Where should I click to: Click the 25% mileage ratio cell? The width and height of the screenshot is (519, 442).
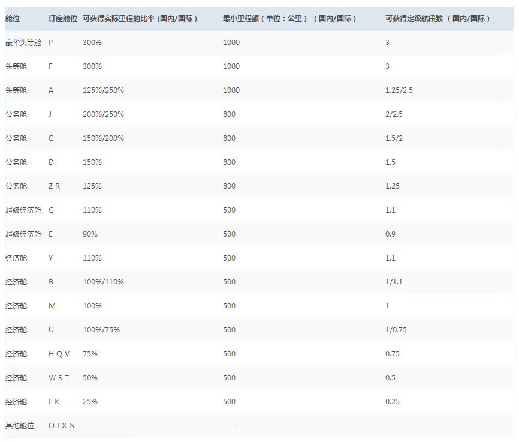point(90,402)
